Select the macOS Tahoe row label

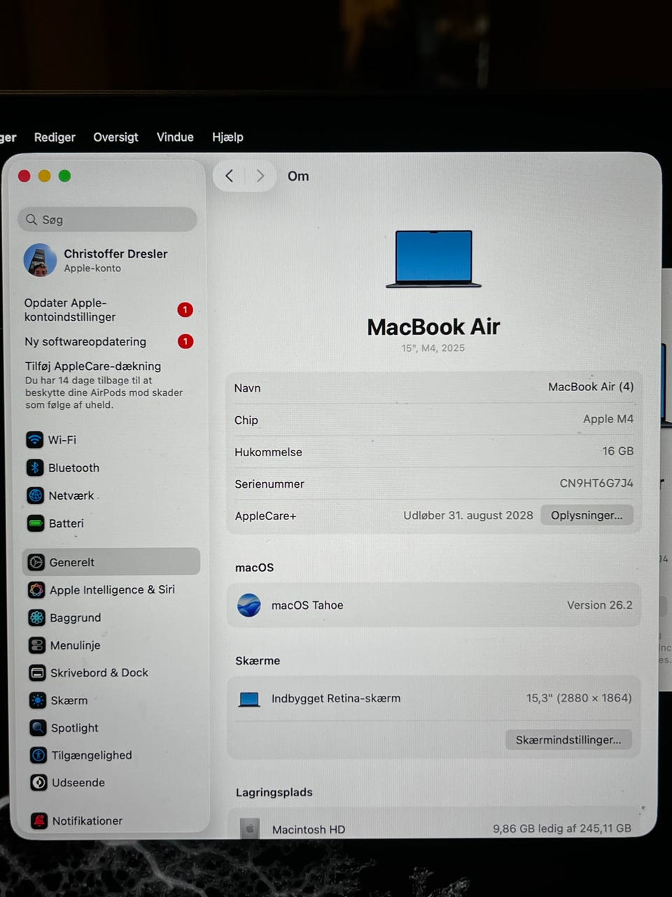307,605
